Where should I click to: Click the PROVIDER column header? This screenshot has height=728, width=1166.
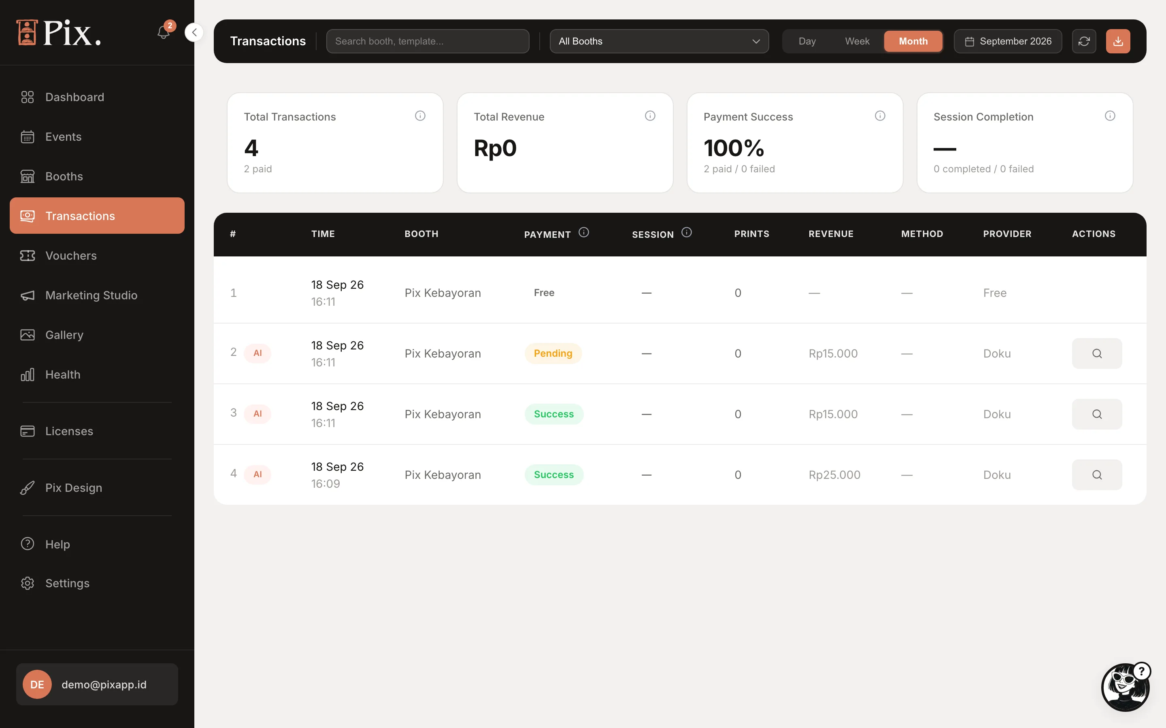tap(1007, 234)
